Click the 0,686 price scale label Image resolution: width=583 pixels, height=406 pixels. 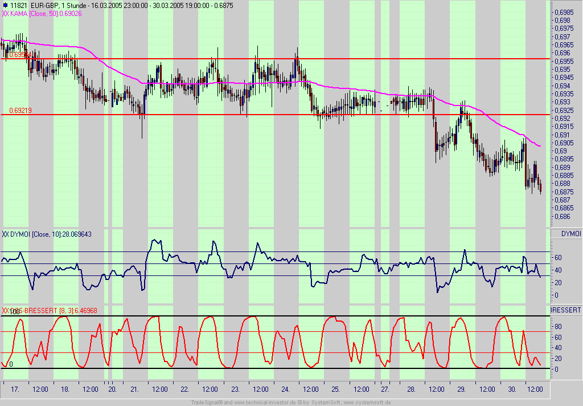tap(562, 217)
